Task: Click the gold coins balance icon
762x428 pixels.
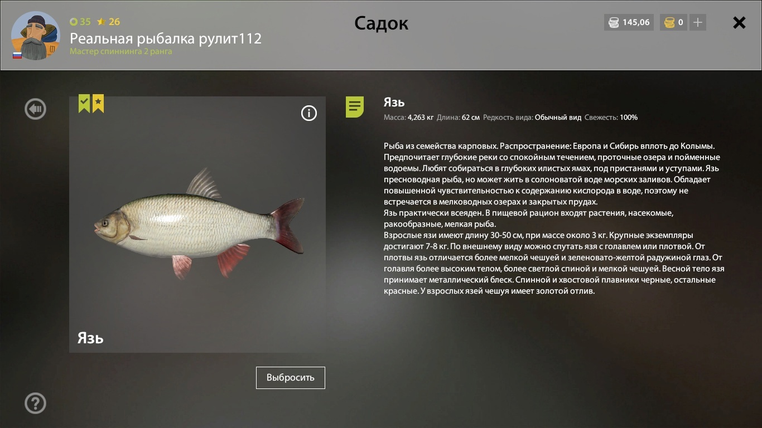Action: pos(669,23)
